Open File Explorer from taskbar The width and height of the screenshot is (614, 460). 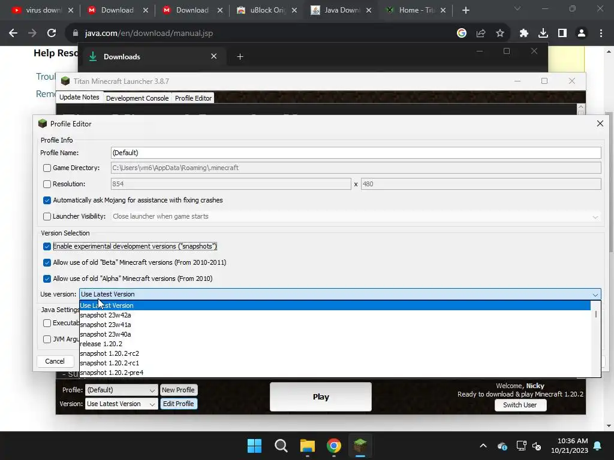308,446
